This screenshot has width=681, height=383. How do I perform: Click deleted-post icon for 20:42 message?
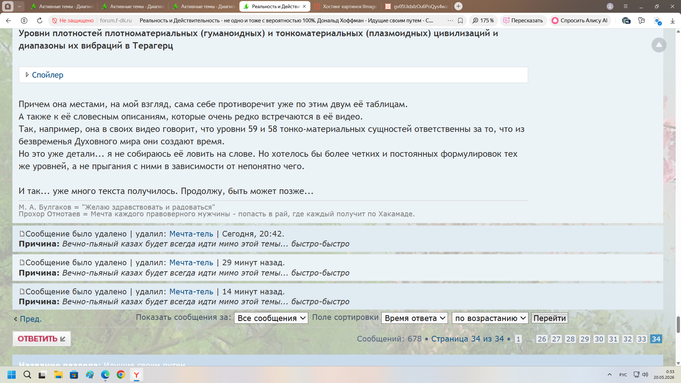22,234
